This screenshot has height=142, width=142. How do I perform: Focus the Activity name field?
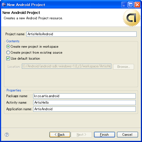point(84,103)
